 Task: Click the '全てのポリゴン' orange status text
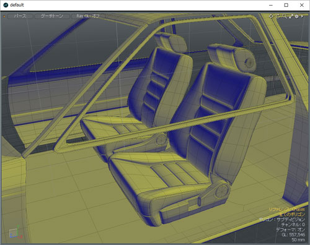coord(291,214)
